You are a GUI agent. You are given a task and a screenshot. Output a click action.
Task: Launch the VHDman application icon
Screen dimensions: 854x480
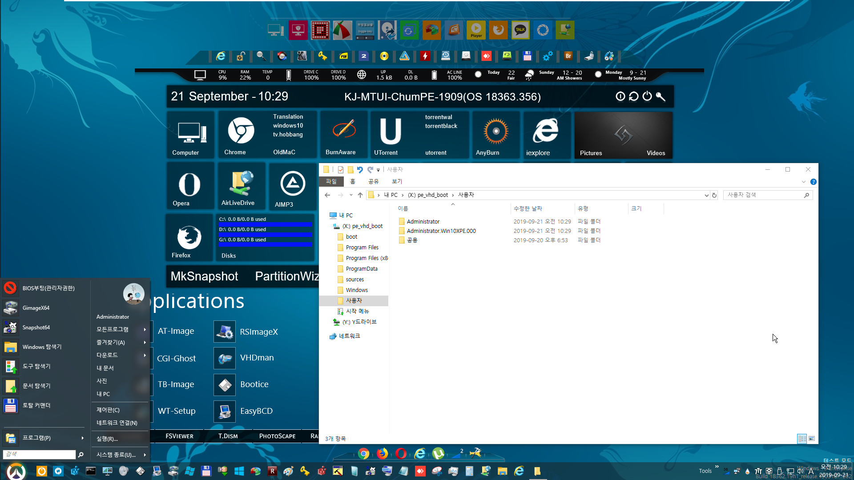225,358
